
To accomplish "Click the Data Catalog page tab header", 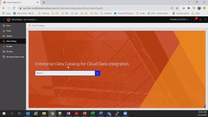I will pyautogui.click(x=36, y=26).
